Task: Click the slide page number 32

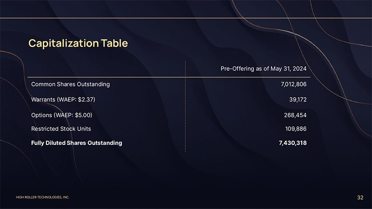Action: tap(360, 197)
